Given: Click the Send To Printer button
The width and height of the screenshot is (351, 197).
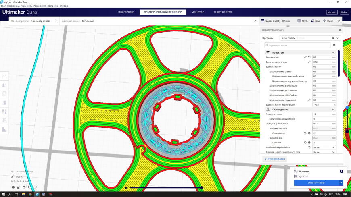Looking at the screenshot, I should (316, 182).
